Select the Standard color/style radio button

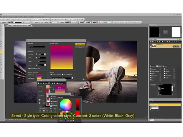pos(29,75)
